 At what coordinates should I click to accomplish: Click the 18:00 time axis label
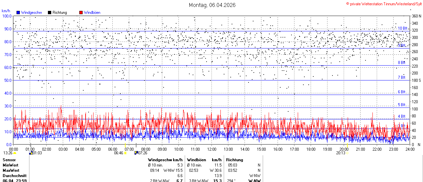click(x=311, y=149)
